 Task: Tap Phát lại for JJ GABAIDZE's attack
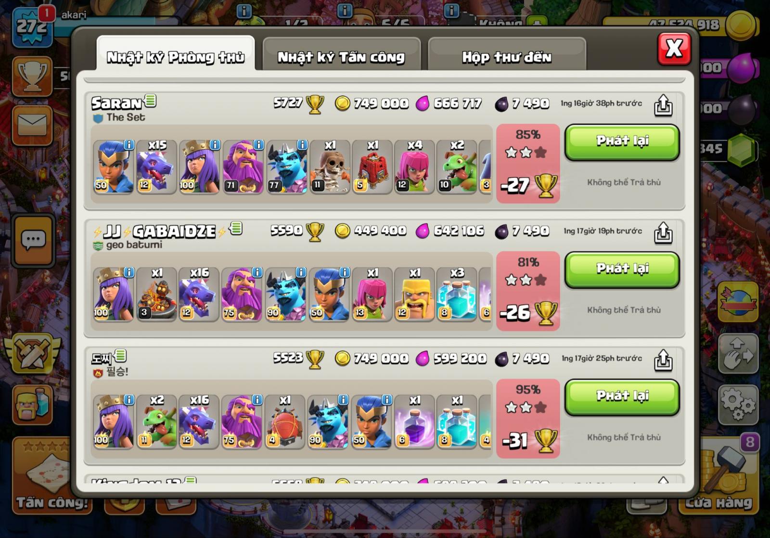[x=622, y=269]
